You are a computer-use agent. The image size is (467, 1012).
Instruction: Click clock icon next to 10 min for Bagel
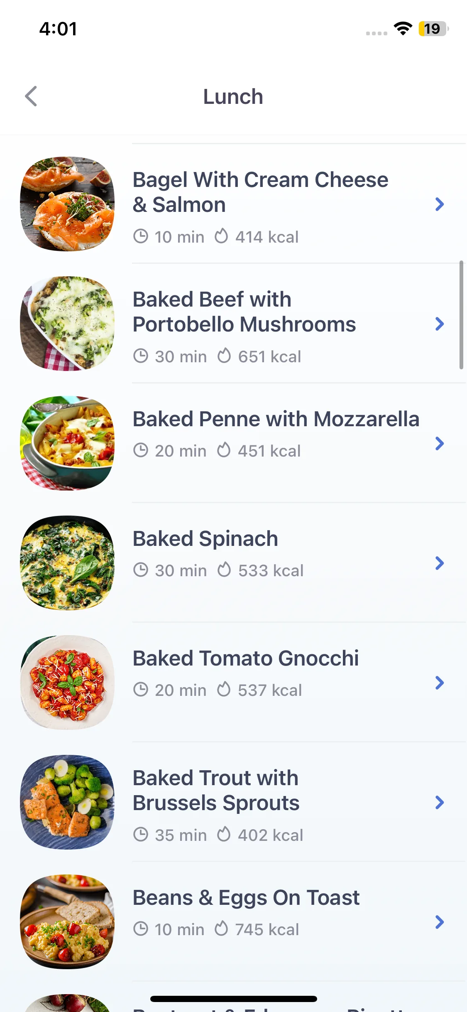click(141, 236)
